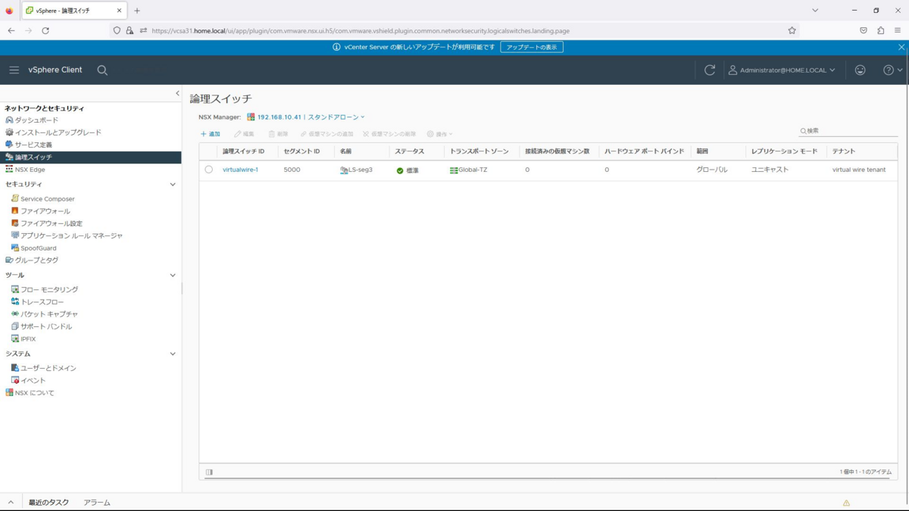The height and width of the screenshot is (511, 909).
Task: Open the NSX Manager 192.168.10.41 dropdown
Action: click(306, 117)
